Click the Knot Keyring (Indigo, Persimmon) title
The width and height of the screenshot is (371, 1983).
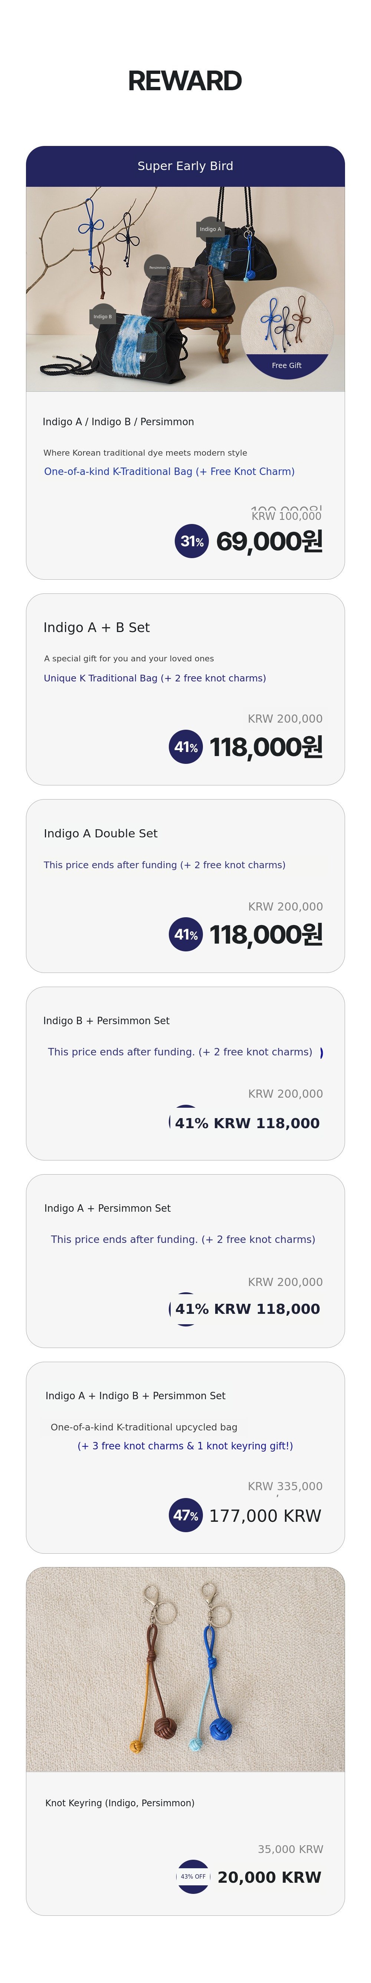coord(120,1803)
